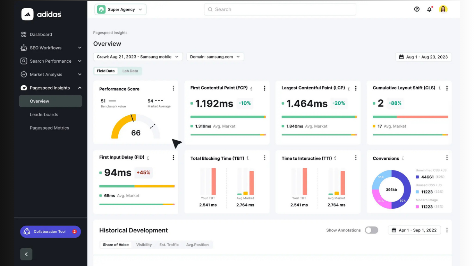Show info for Time to Interactive (TTI)

(335, 158)
